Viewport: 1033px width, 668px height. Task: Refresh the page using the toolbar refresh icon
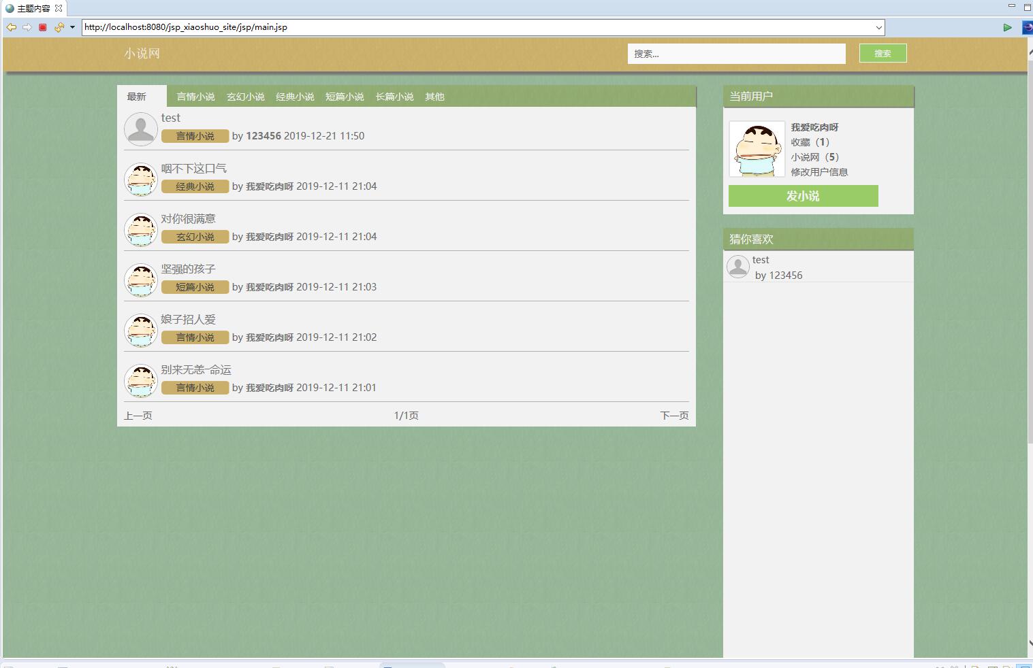[x=59, y=27]
